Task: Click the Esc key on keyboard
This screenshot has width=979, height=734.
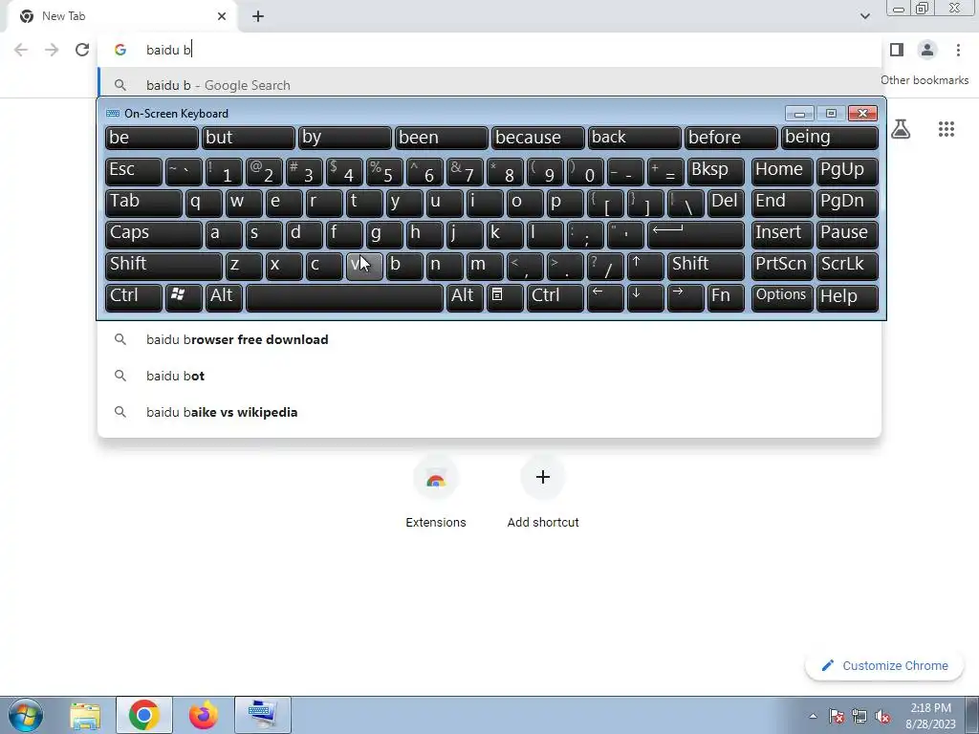Action: click(134, 171)
